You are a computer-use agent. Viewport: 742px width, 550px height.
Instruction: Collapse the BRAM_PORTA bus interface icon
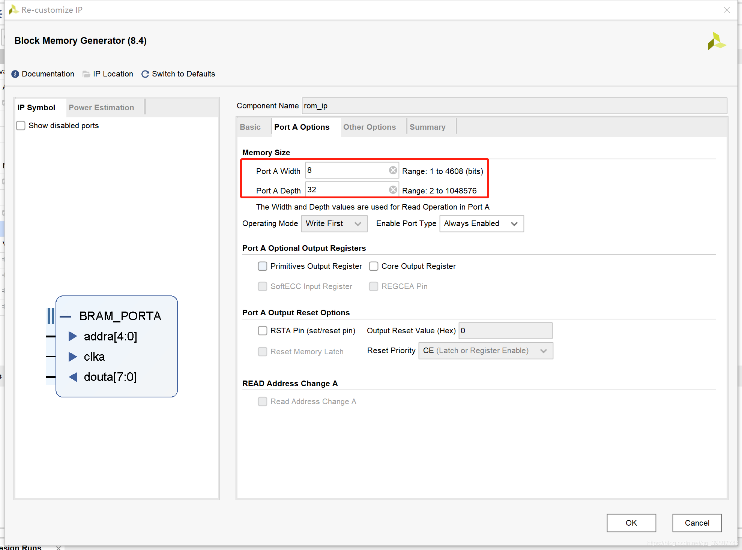coord(65,316)
